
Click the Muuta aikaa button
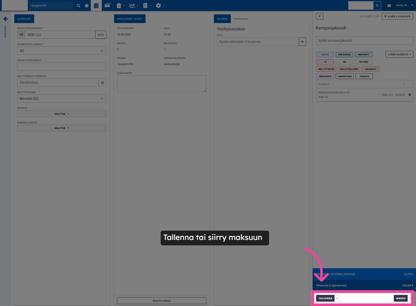click(x=161, y=301)
